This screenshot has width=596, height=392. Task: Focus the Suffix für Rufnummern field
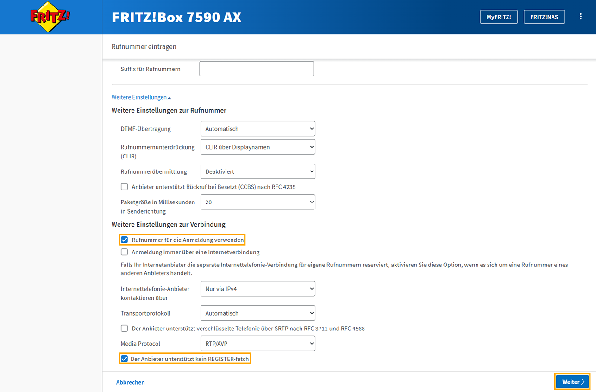click(x=257, y=69)
